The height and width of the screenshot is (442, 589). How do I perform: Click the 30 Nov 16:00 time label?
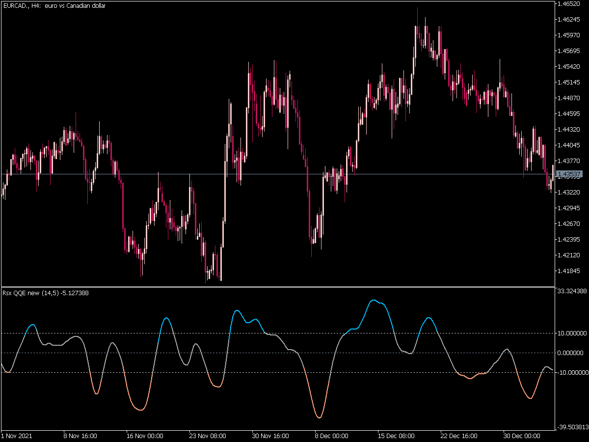tap(270, 436)
